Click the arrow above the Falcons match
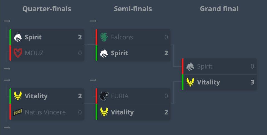 pyautogui.click(x=93, y=21)
